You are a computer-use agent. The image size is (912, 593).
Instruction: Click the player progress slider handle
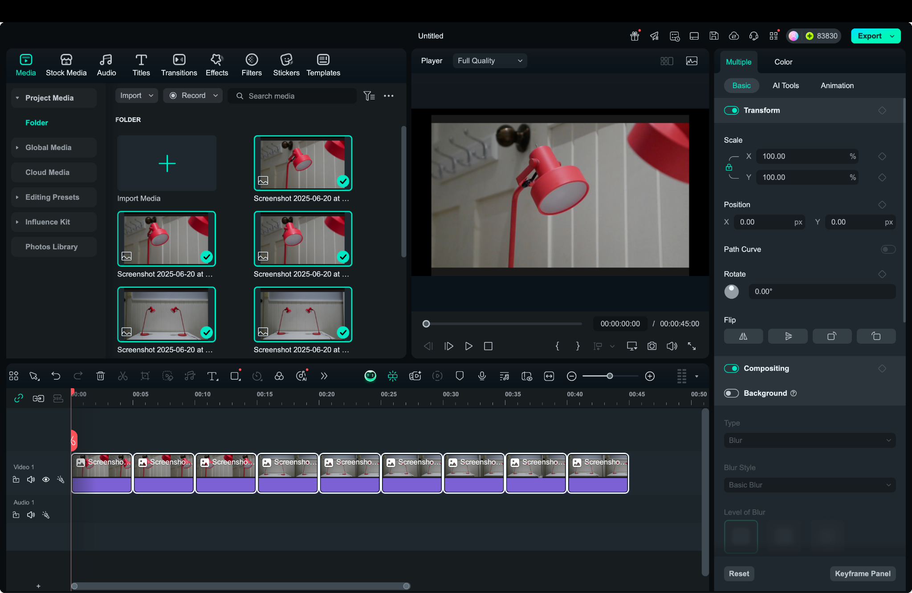pyautogui.click(x=426, y=324)
